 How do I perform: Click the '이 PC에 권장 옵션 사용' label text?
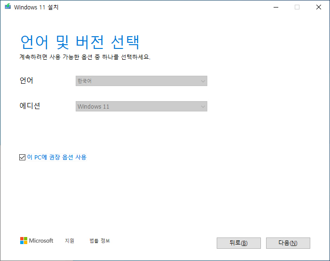tap(57, 157)
